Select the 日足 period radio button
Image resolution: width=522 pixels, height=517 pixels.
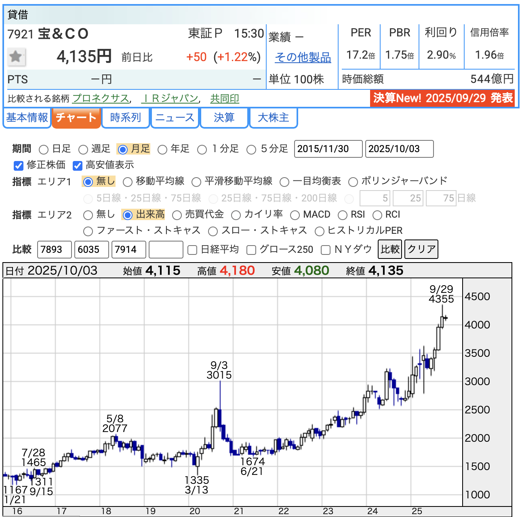point(44,150)
